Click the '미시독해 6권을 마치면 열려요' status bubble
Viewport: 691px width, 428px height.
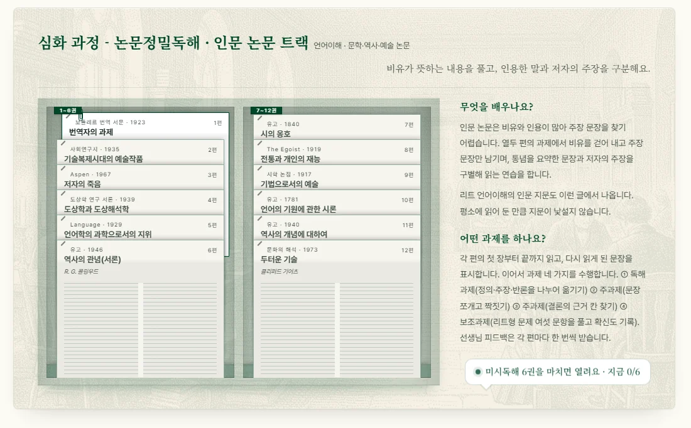click(x=557, y=372)
